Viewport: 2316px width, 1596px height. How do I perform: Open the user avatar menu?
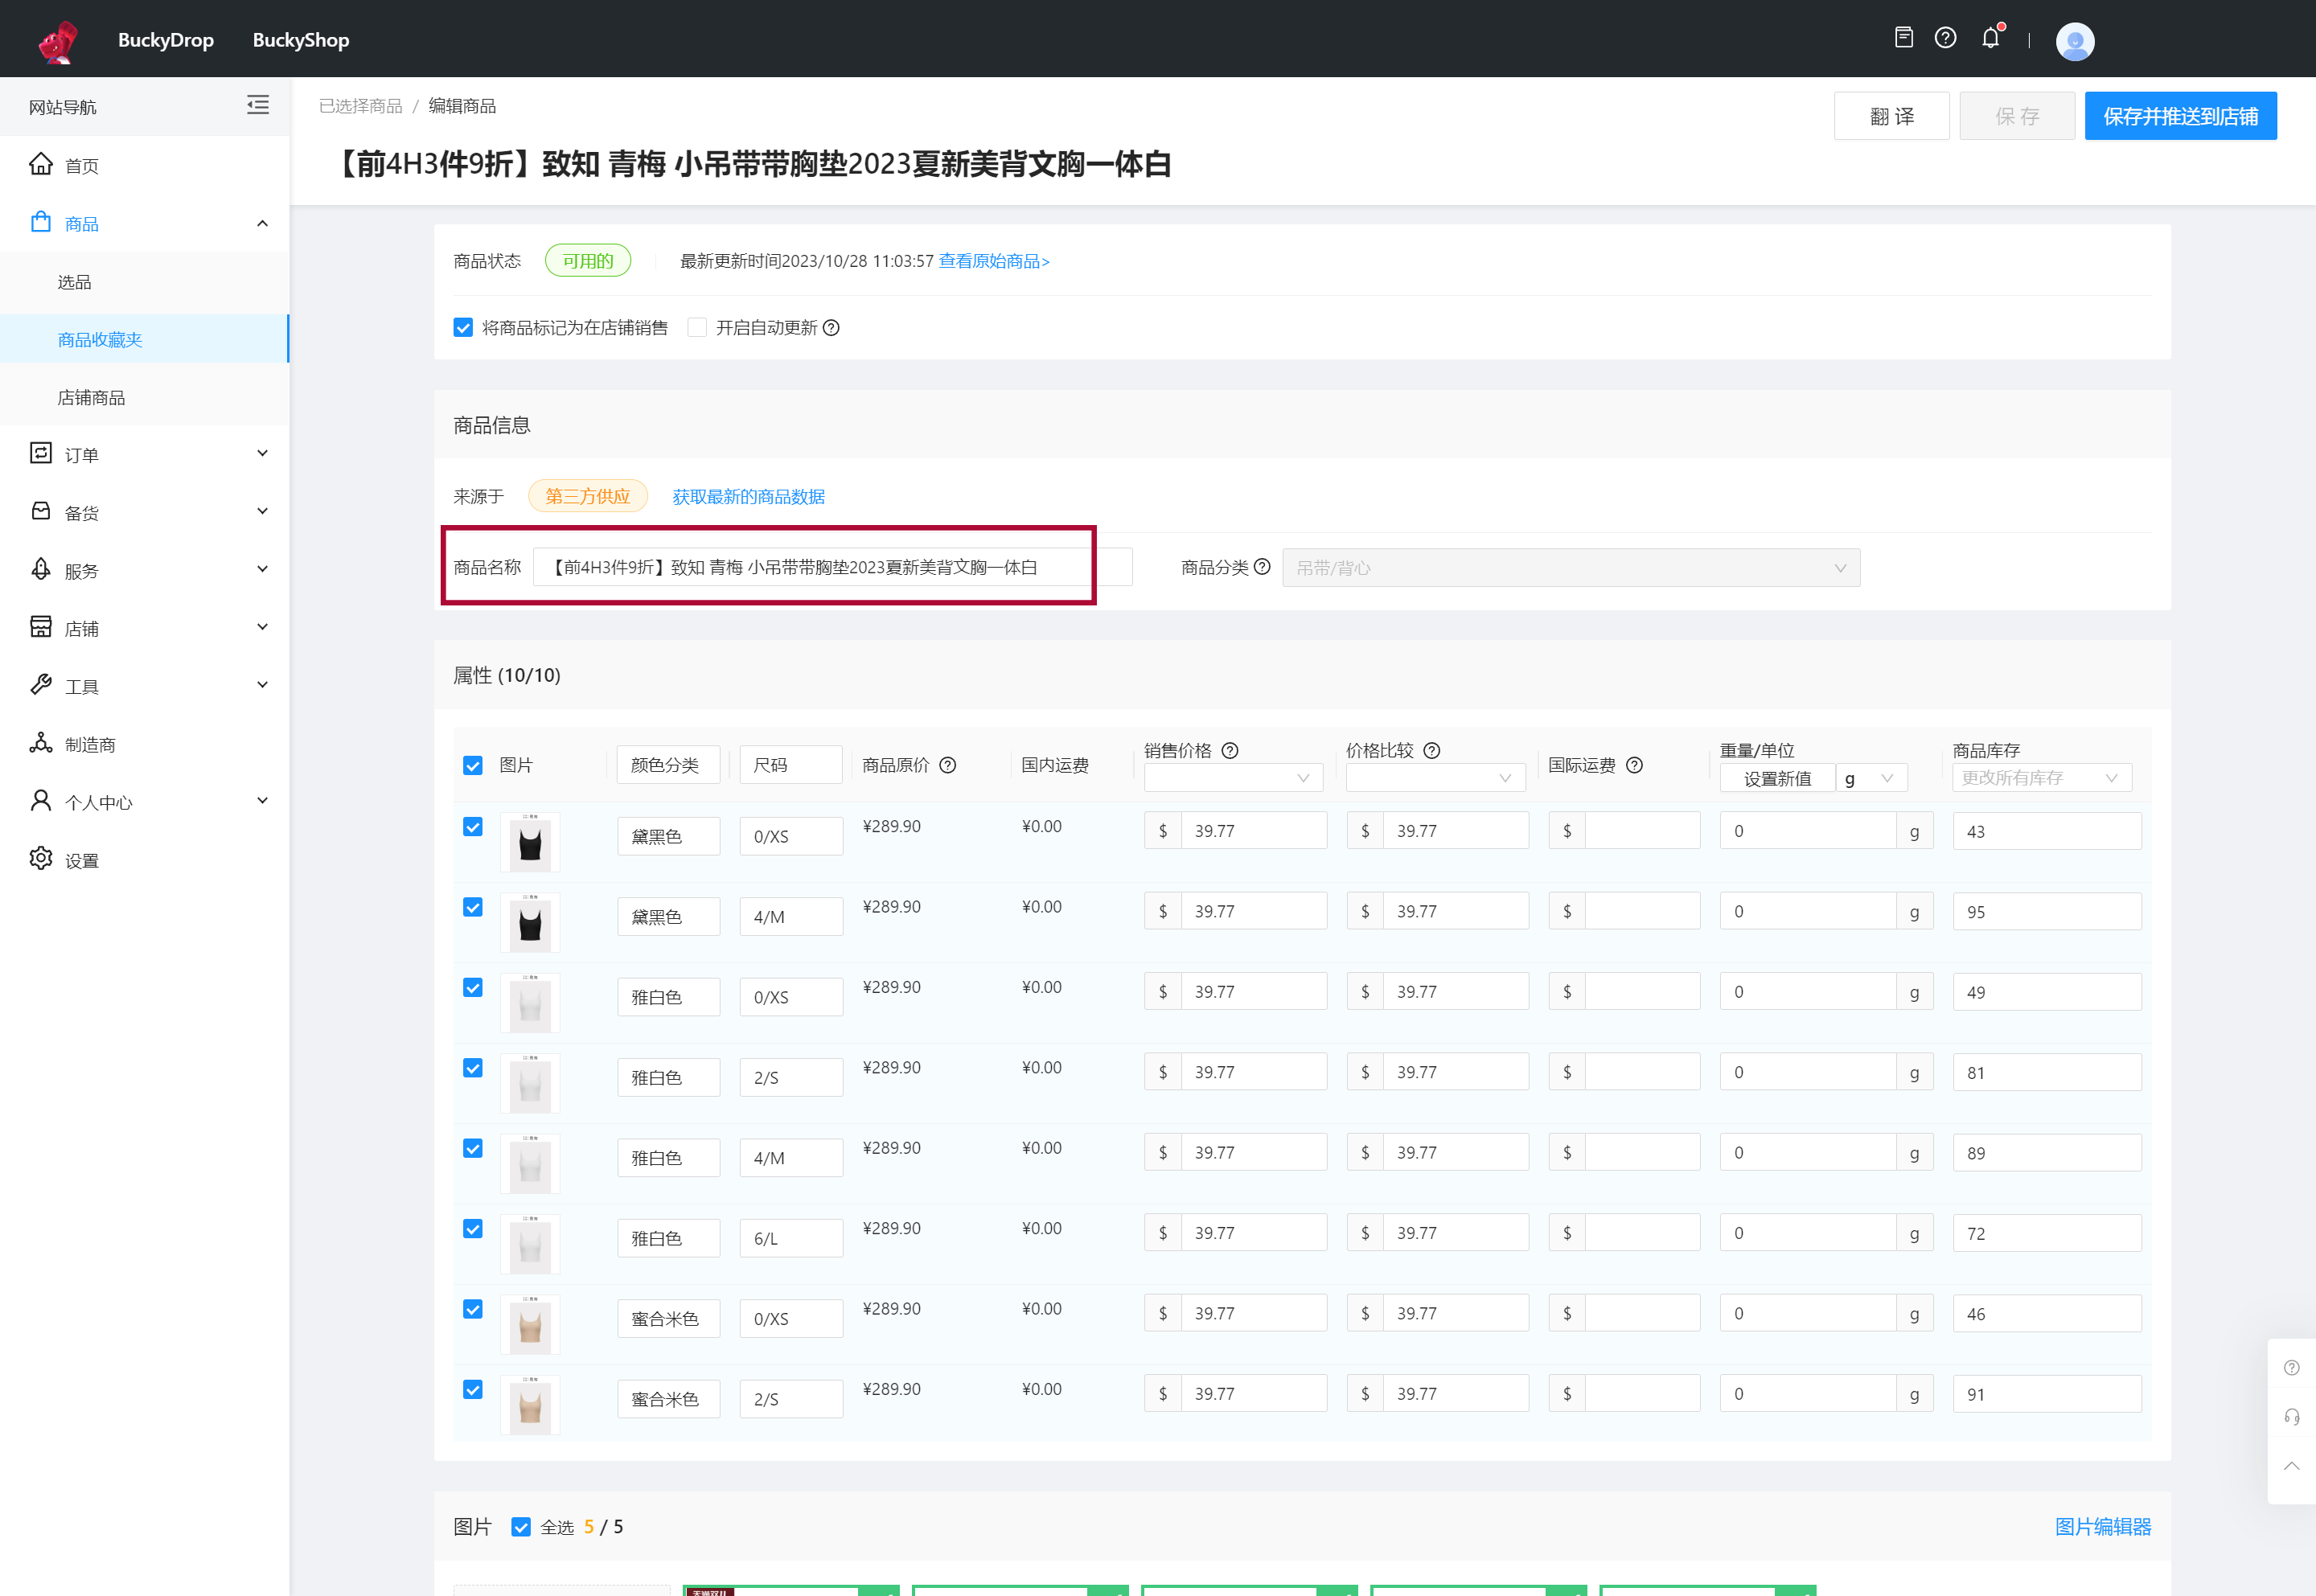[2074, 41]
